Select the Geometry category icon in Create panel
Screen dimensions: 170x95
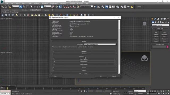(x=153, y=22)
